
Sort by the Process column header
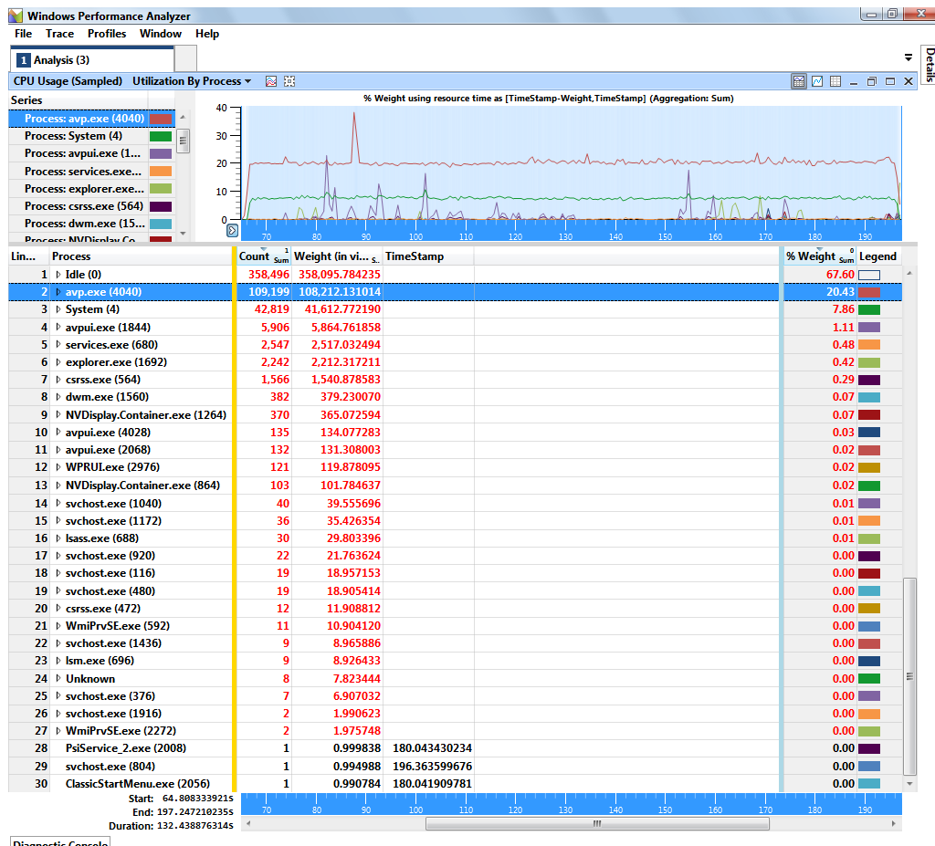click(141, 256)
